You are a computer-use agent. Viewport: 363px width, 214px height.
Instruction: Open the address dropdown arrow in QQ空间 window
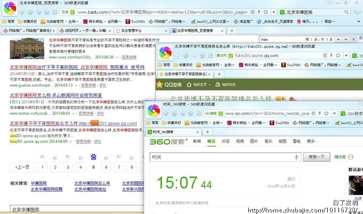click(346, 56)
